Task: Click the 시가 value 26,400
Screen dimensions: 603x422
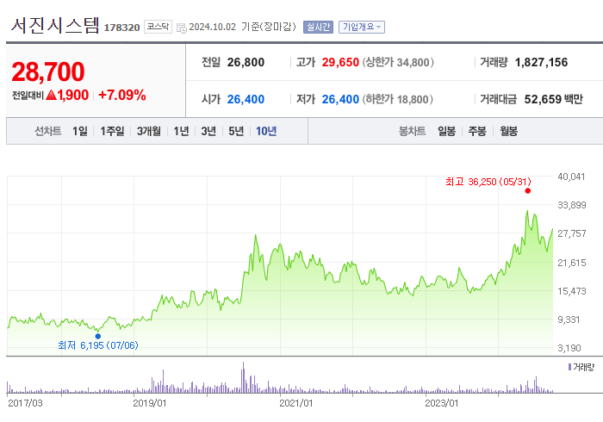Action: tap(246, 99)
